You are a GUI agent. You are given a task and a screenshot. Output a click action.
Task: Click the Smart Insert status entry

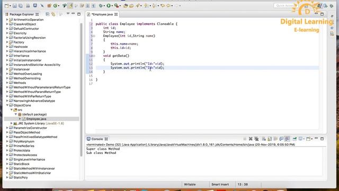pos(220,185)
